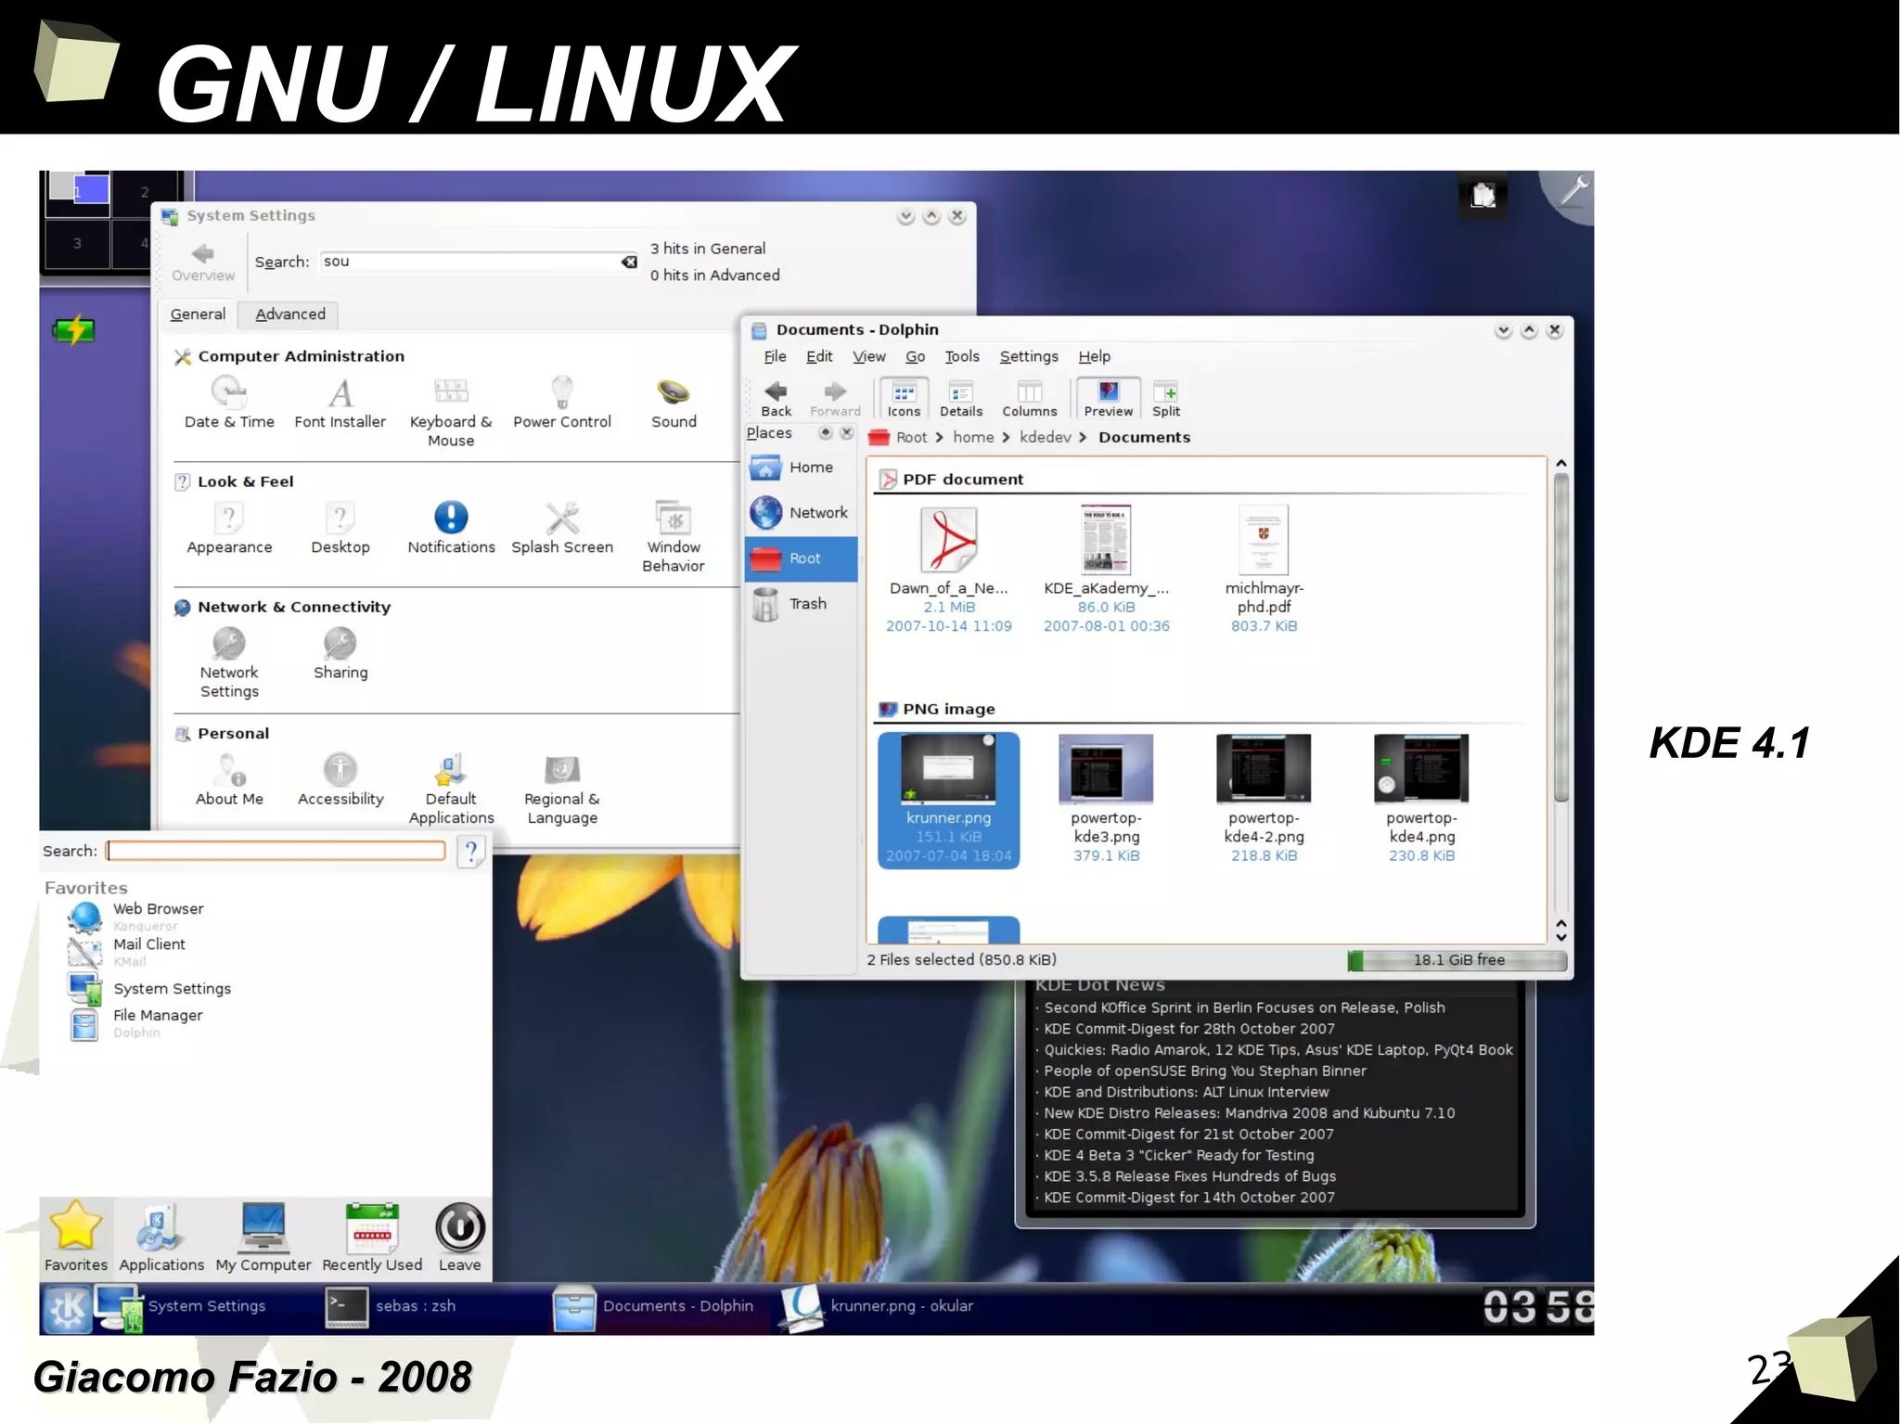The height and width of the screenshot is (1424, 1900).
Task: Open Network Settings module
Action: pos(229,662)
